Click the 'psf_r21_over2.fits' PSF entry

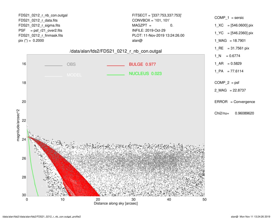pyautogui.click(x=48, y=30)
